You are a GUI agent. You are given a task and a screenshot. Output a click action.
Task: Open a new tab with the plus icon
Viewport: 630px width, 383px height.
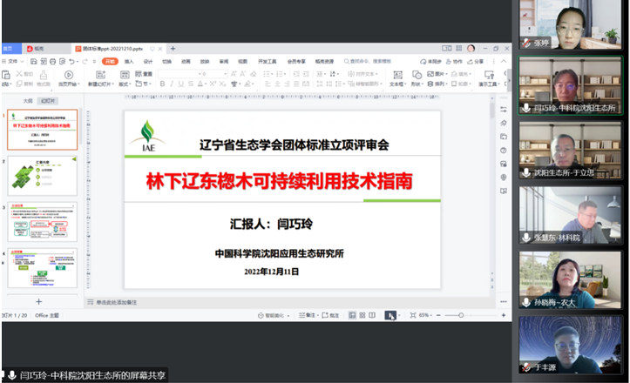click(x=173, y=49)
